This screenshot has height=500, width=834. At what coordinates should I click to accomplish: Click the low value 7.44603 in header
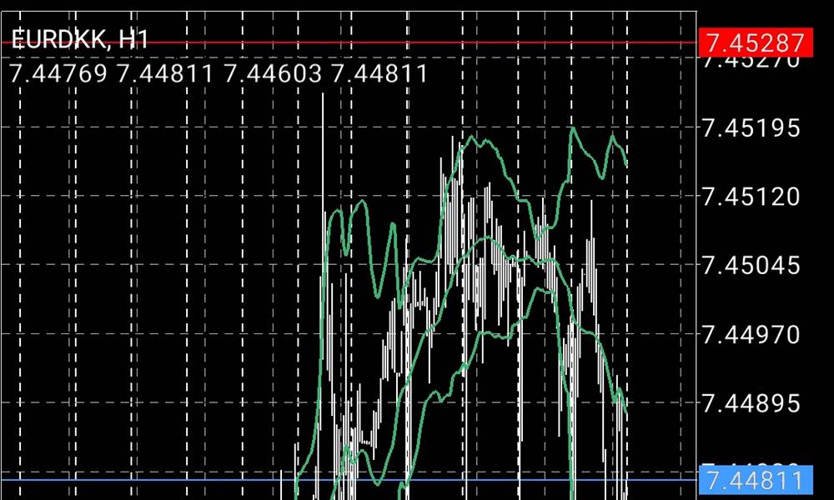click(x=272, y=74)
